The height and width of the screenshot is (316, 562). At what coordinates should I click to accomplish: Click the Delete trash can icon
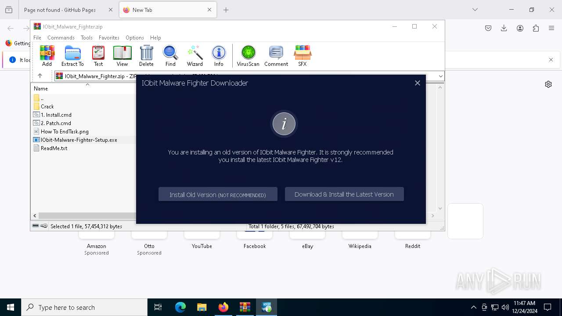pyautogui.click(x=146, y=56)
